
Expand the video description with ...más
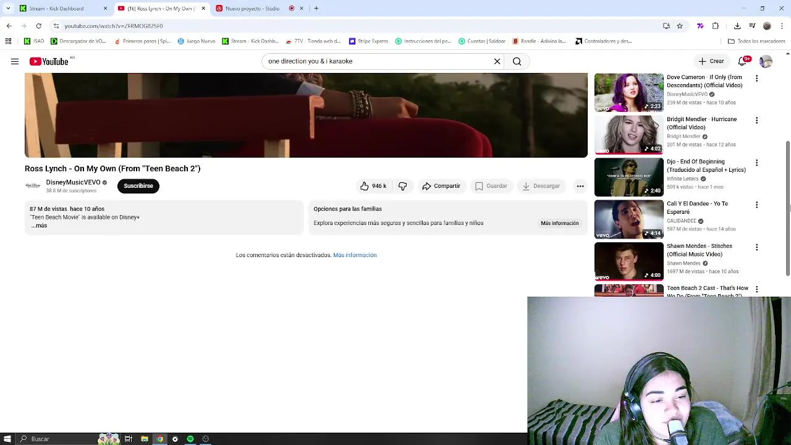click(39, 226)
